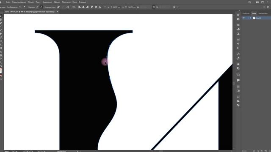The height and width of the screenshot is (152, 271).
Task: Open the gradient panel icon in dock
Action: [x=238, y=91]
